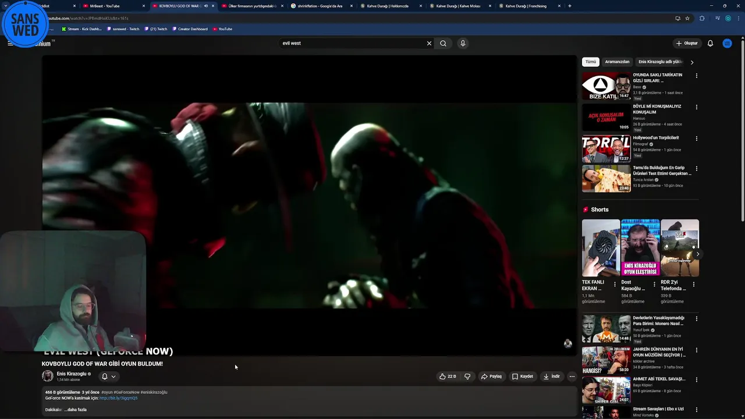Mute the KOVBOYLU GOD OF WAR tab audio

point(205,6)
